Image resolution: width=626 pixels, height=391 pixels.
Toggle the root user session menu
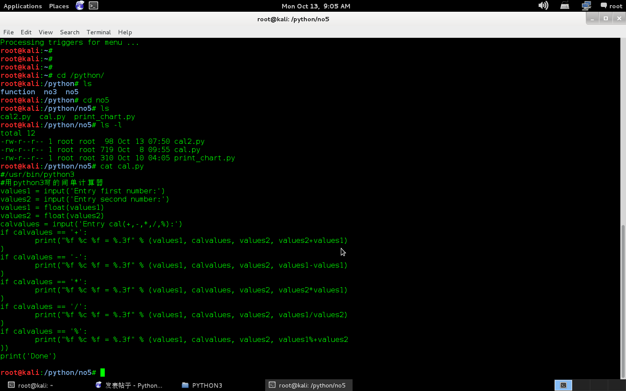click(616, 6)
